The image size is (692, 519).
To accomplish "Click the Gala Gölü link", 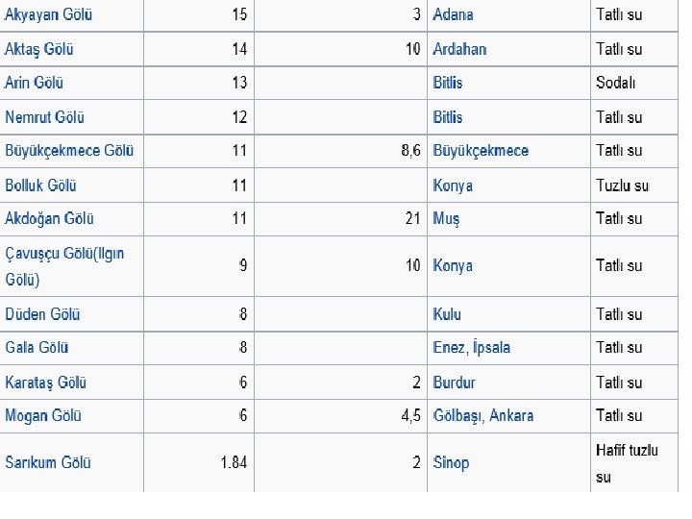I will [37, 348].
